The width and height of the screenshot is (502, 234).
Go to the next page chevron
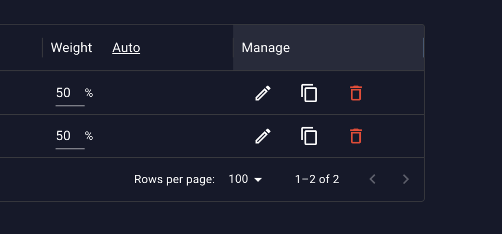405,179
